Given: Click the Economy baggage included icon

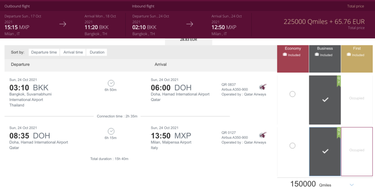Looking at the screenshot, I should [285, 55].
